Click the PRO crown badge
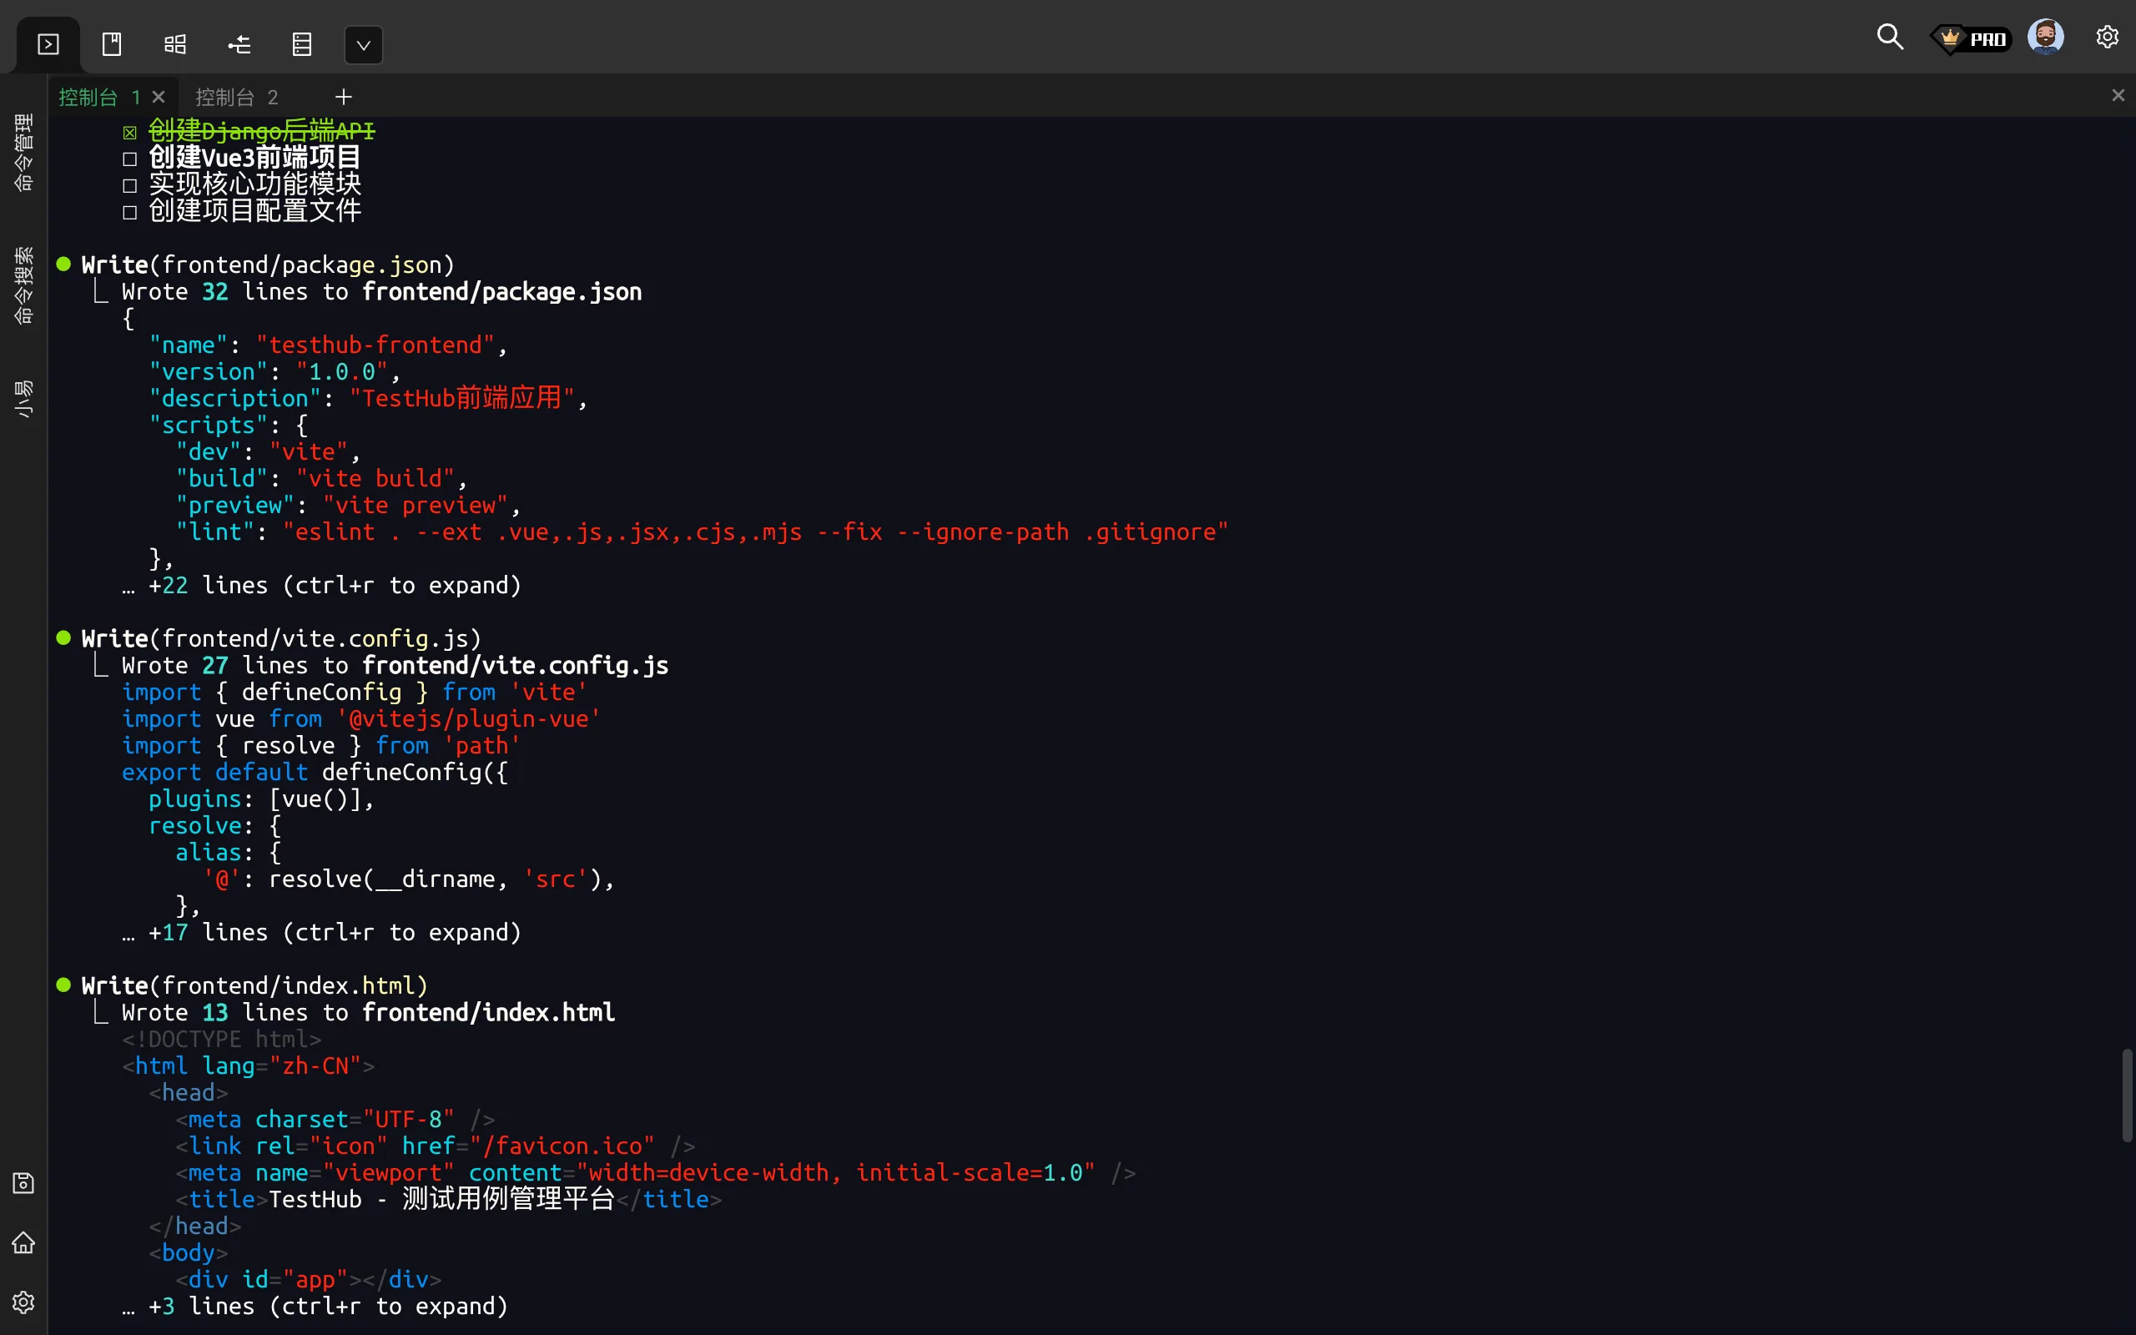The height and width of the screenshot is (1335, 2136). [1972, 39]
